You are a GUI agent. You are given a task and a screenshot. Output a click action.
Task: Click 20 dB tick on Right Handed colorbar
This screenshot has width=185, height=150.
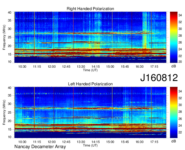(x=180, y=62)
